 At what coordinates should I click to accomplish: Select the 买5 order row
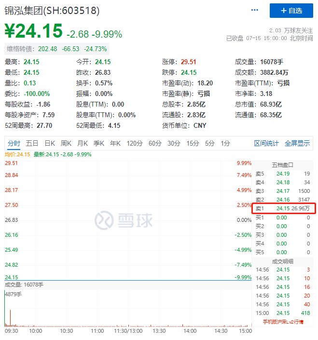(282, 252)
